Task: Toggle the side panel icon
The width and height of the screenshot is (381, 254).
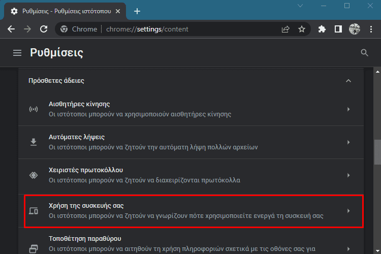Action: click(x=338, y=29)
